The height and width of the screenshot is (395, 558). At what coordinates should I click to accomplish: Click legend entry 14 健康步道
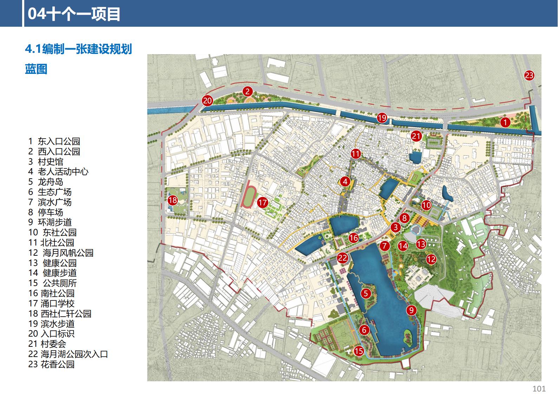coord(52,273)
